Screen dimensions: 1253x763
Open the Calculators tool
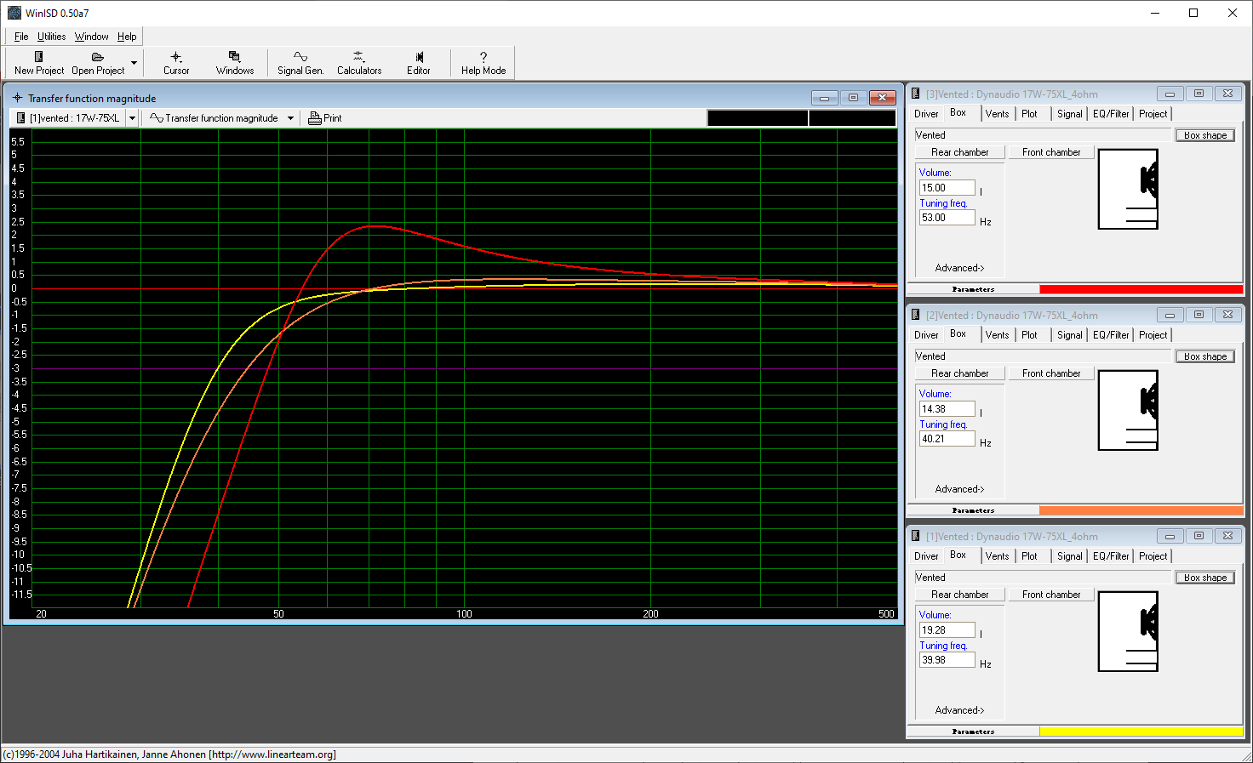359,63
